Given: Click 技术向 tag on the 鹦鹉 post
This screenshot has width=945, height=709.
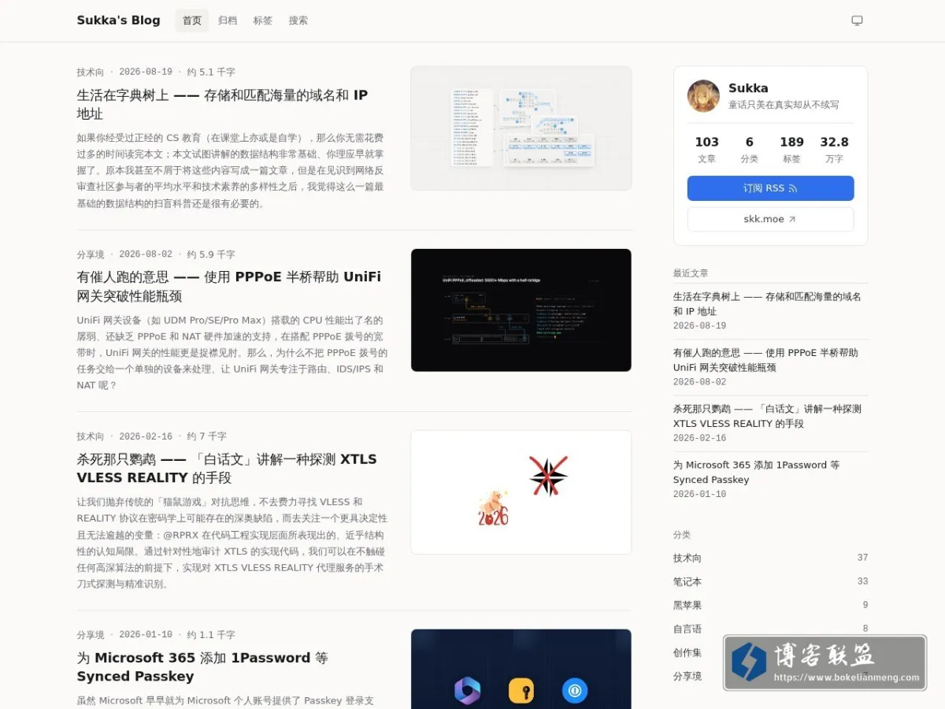Looking at the screenshot, I should [91, 436].
